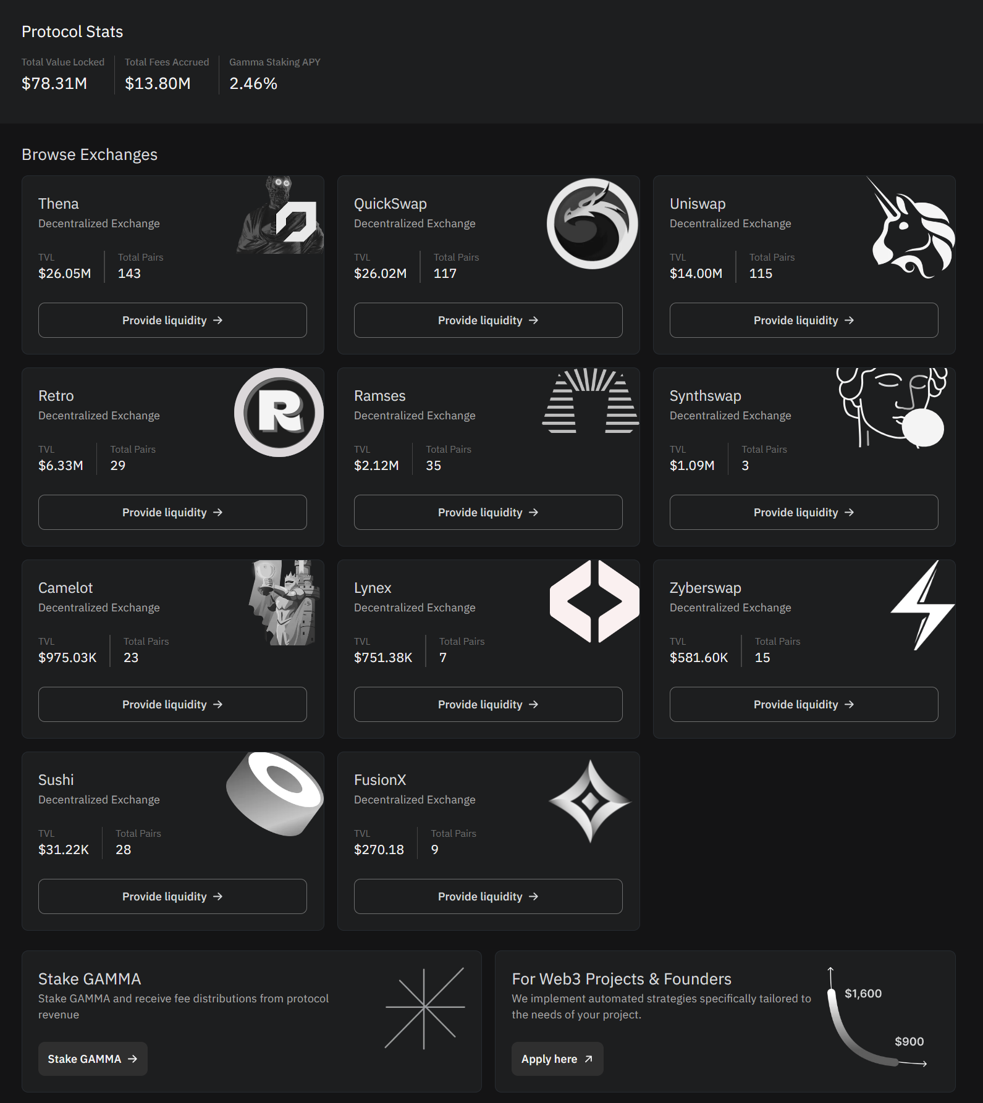This screenshot has width=983, height=1103.
Task: Click the Lynex angle-bracket logo
Action: click(594, 602)
